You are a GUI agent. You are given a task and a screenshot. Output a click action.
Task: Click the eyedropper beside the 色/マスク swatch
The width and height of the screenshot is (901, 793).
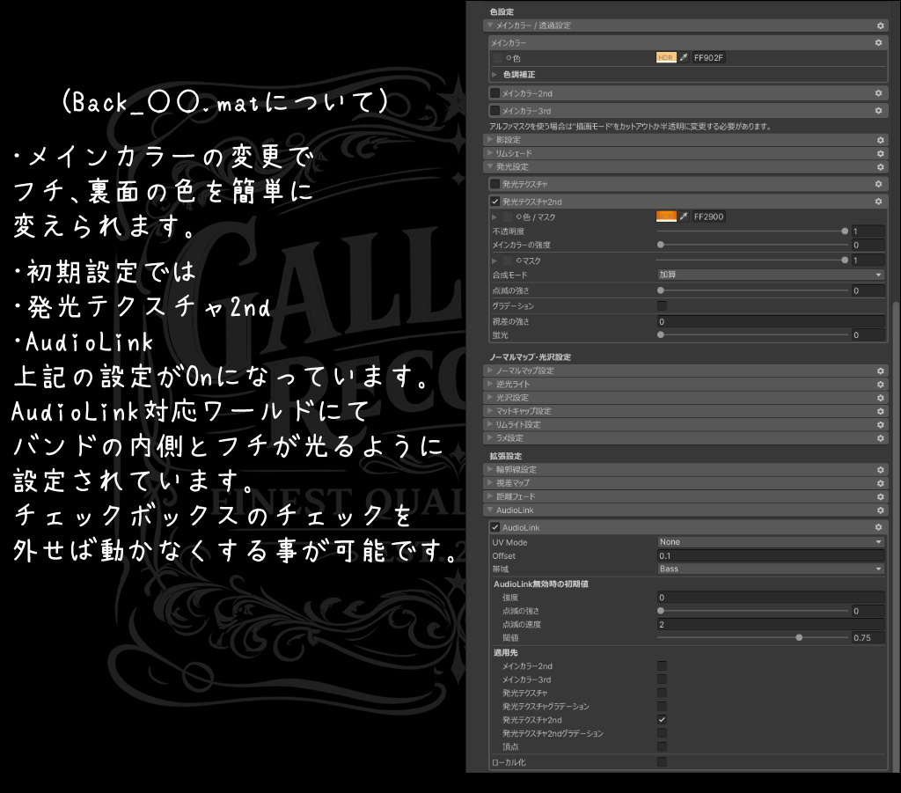pyautogui.click(x=683, y=216)
